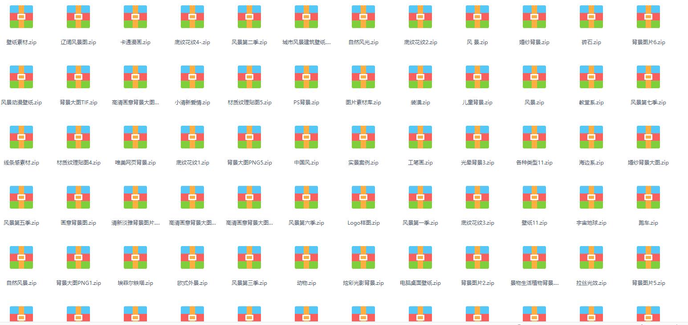
Task: Select the truncated name 清新淡雅背景图片...
Action: coord(135,223)
